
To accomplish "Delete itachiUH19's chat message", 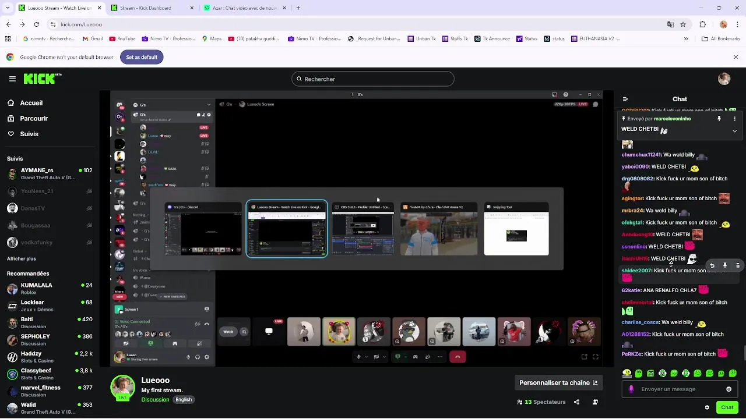I will tap(738, 265).
